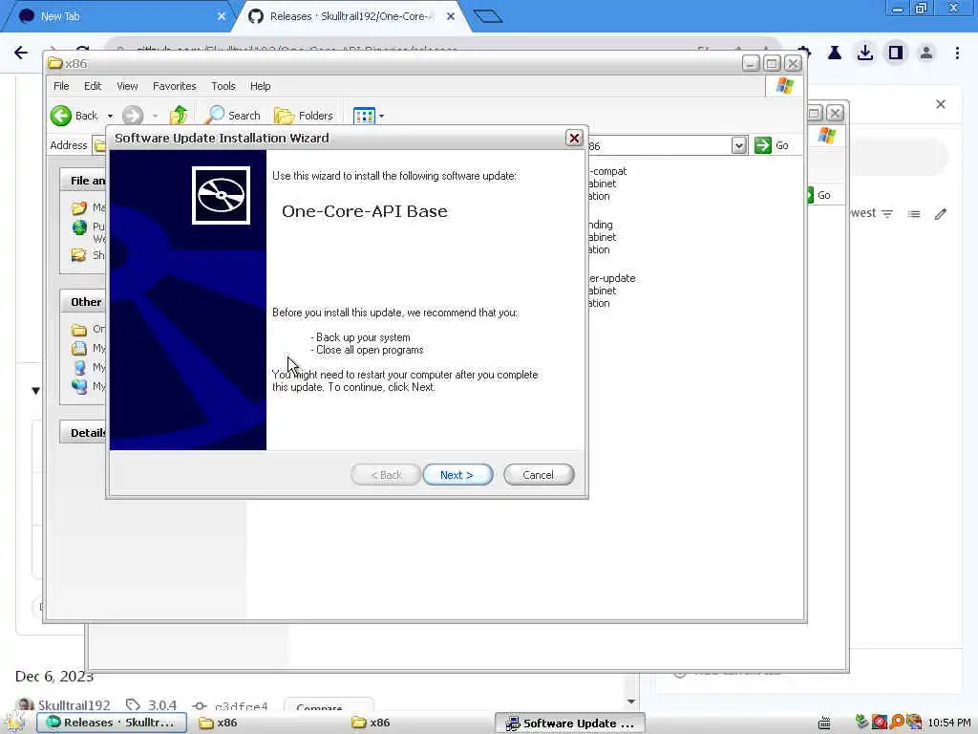Open the File menu in x86 window
This screenshot has width=978, height=734.
tap(61, 86)
